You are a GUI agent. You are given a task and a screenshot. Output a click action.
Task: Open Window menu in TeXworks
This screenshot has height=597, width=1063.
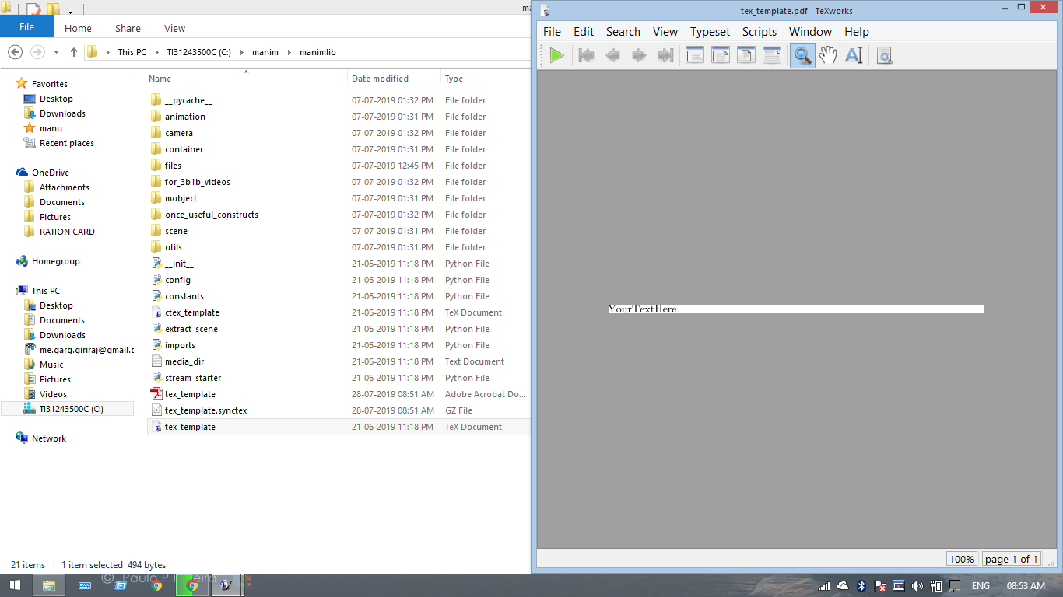click(810, 32)
